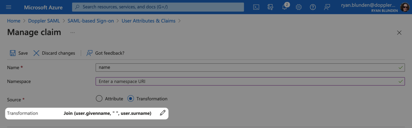
Task: Click the top bar Feedback icon
Action: 327,7
